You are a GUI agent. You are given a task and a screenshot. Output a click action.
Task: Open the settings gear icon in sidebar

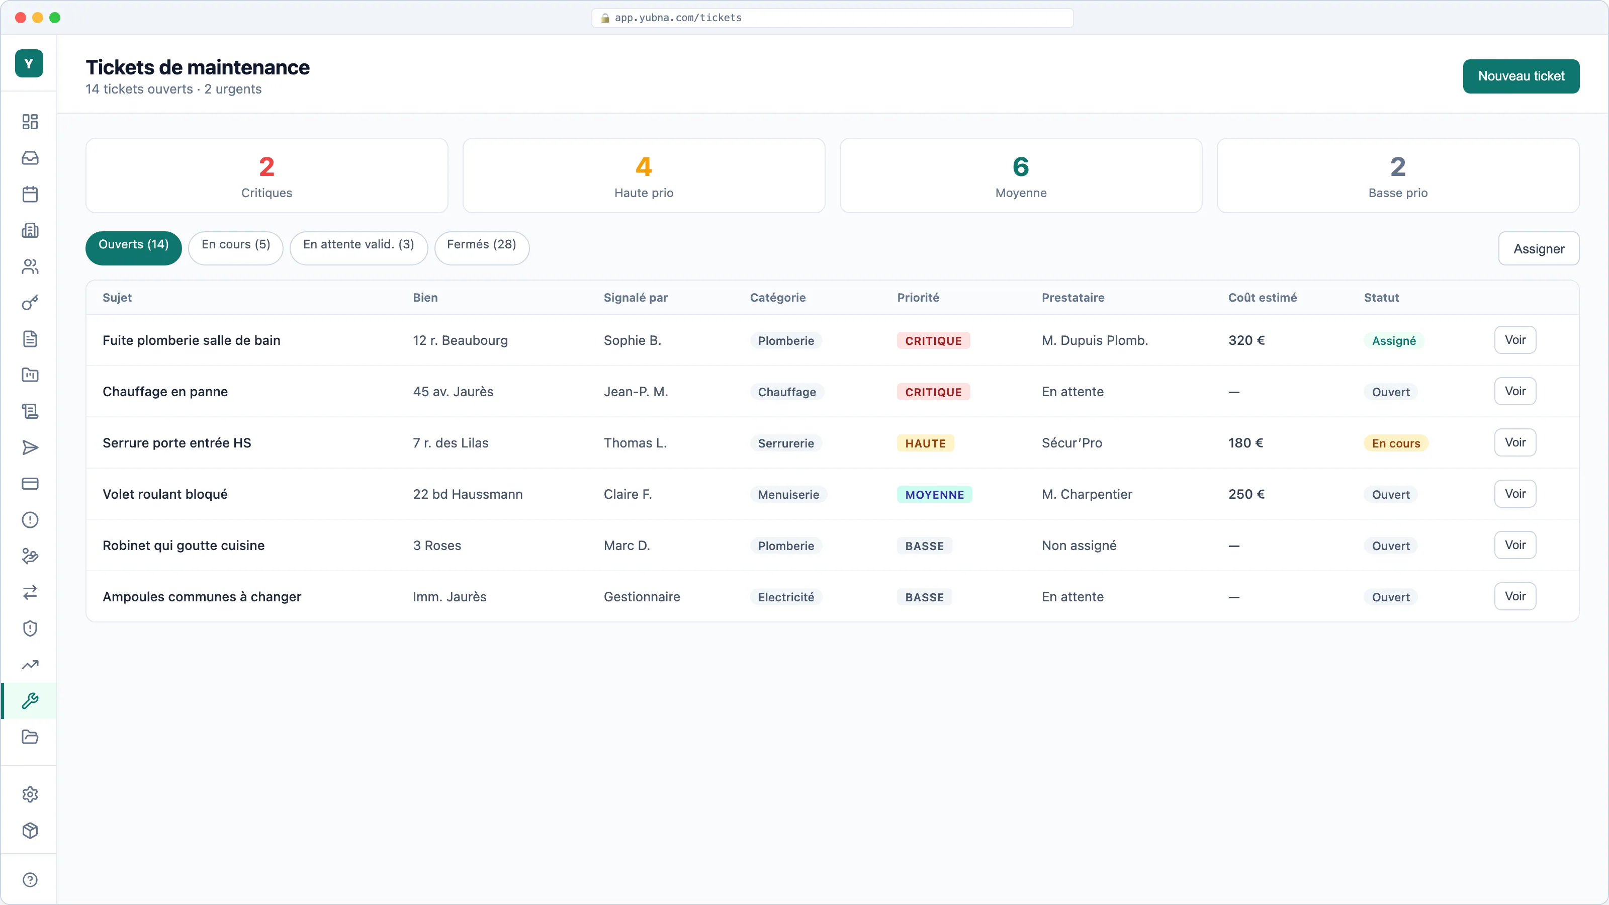point(30,794)
